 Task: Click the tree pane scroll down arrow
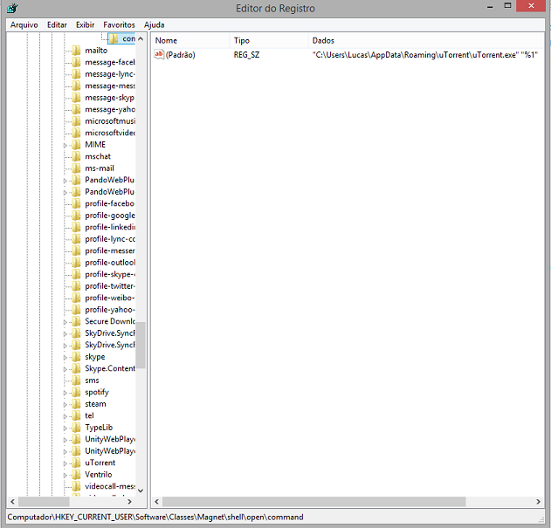click(141, 490)
